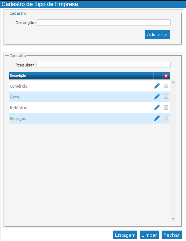Click the pencil icon for Serviços
This screenshot has height=241, width=186.
tap(157, 118)
